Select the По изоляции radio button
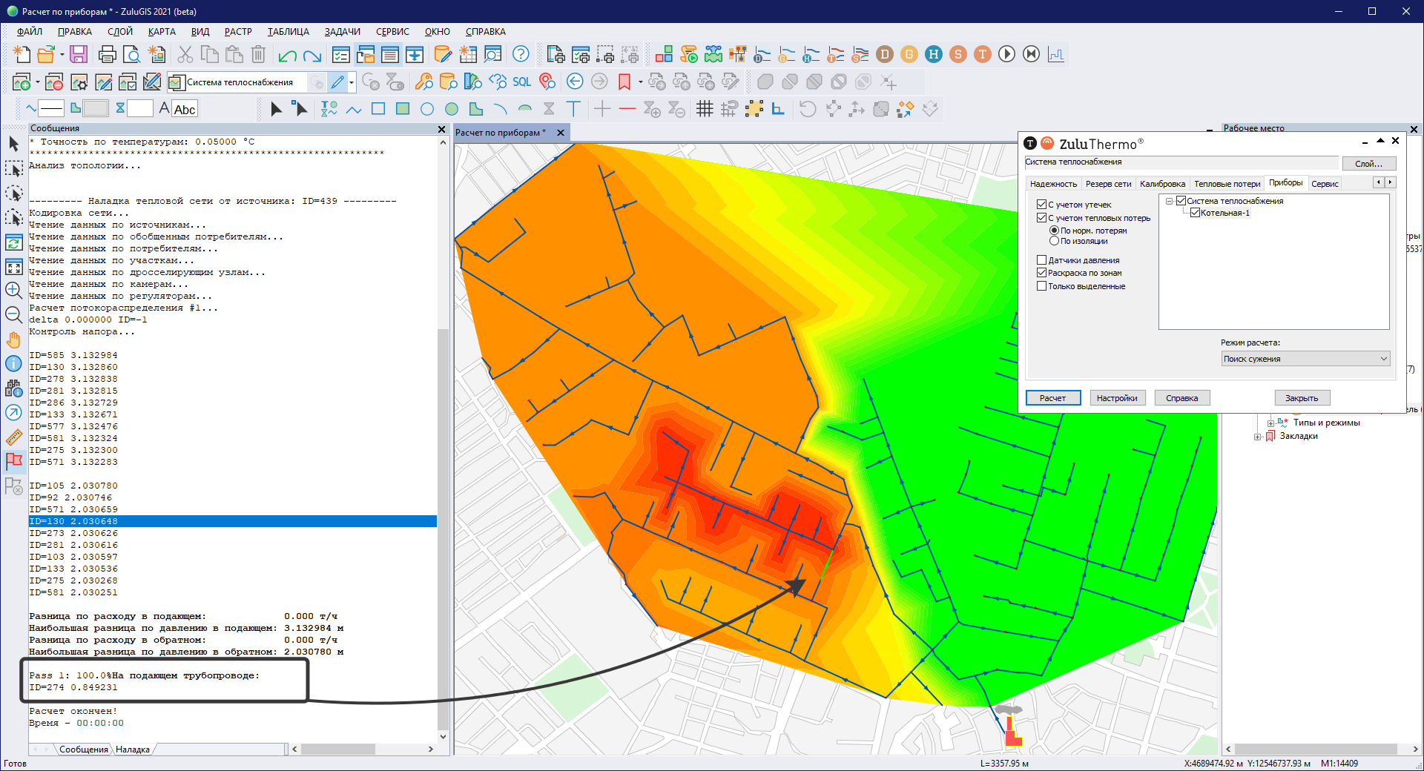This screenshot has width=1424, height=771. point(1054,241)
